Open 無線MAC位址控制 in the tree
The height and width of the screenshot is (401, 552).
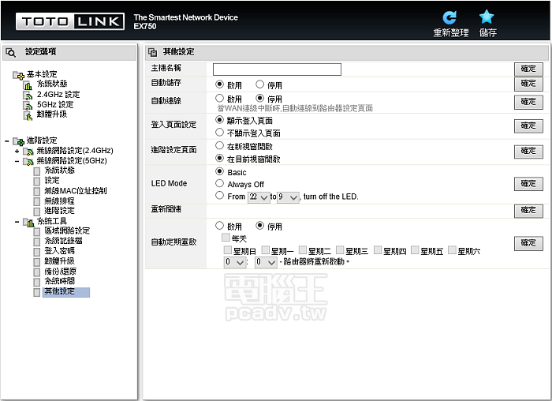point(74,191)
